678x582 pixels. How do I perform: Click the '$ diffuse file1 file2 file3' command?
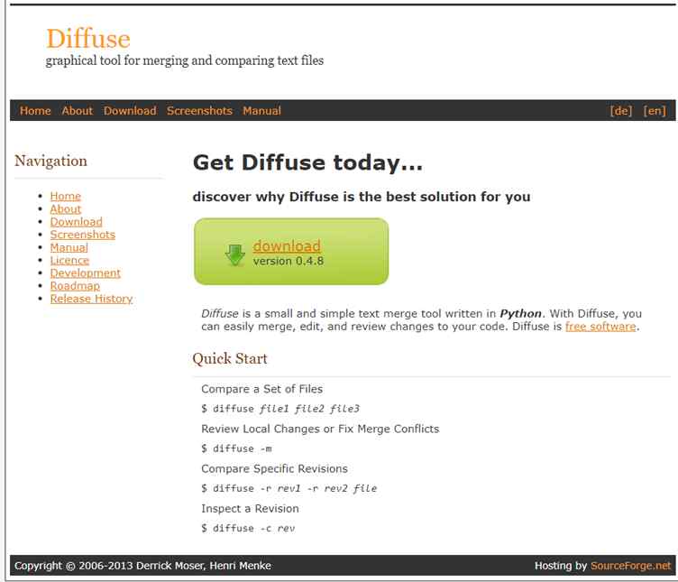point(280,409)
